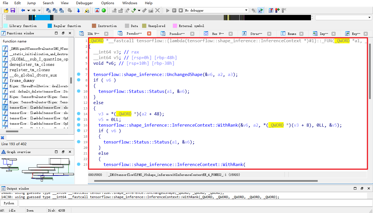Clear the functions filter using the X
This screenshot has width=373, height=213.
pos(3,138)
